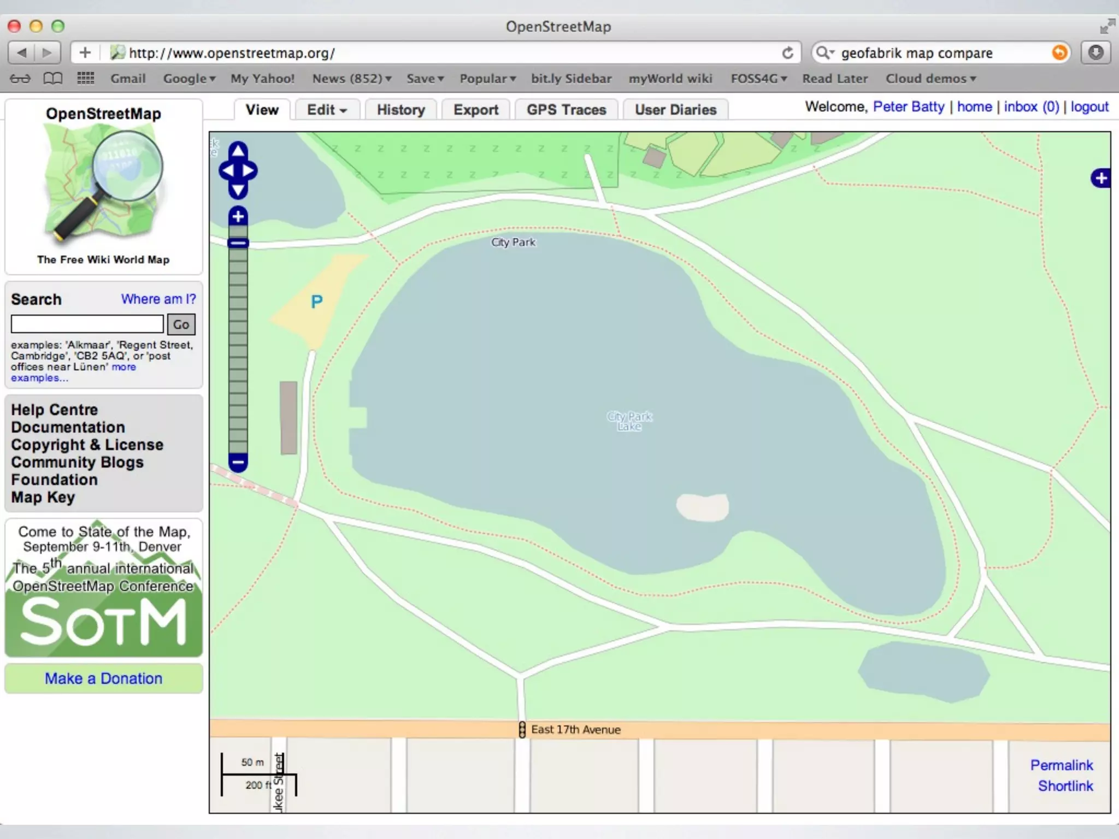This screenshot has height=839, width=1119.
Task: Open the Google bookmarks dropdown
Action: point(189,79)
